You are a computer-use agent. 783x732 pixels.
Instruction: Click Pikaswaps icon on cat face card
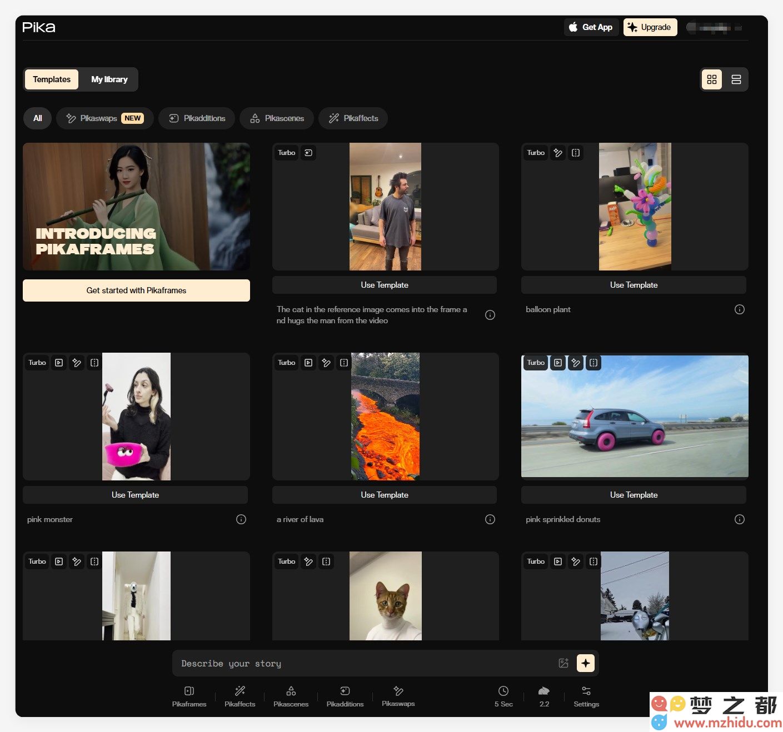308,561
